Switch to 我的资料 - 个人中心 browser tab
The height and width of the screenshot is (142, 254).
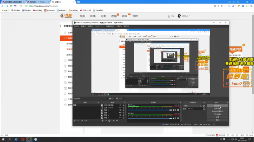point(37,2)
